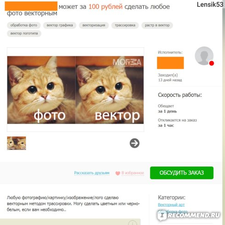The image size is (225, 225).
Task: Click the IRecommend.ru logo
Action: click(x=189, y=215)
